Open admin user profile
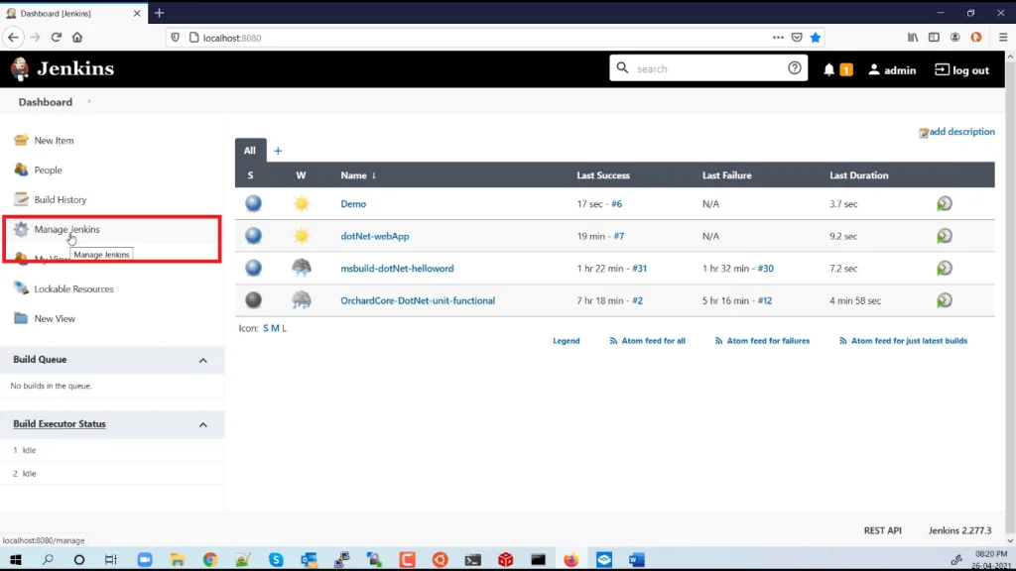Viewport: 1016px width, 571px height. click(892, 70)
